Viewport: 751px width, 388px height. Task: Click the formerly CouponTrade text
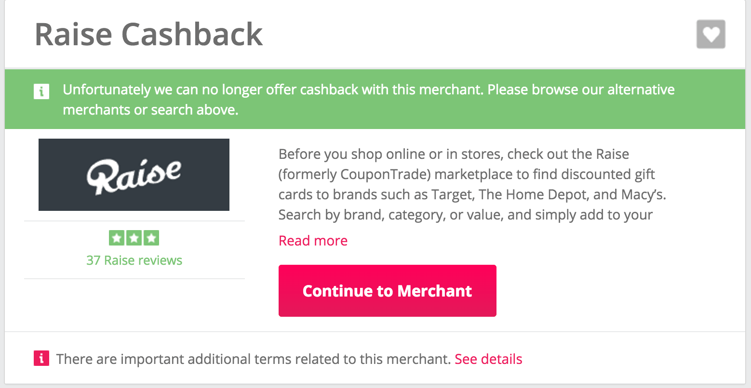click(354, 174)
